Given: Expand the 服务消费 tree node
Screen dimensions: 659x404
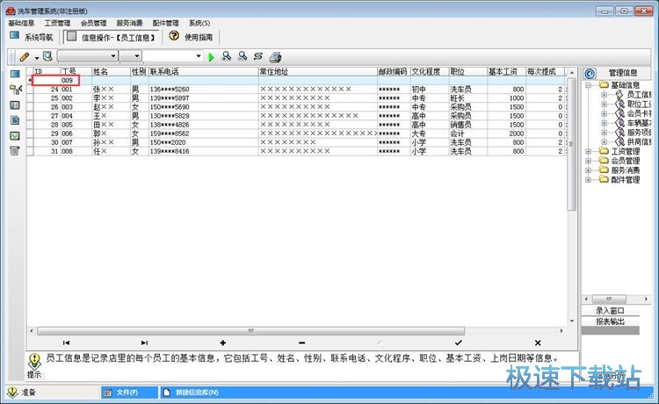Looking at the screenshot, I should 589,170.
